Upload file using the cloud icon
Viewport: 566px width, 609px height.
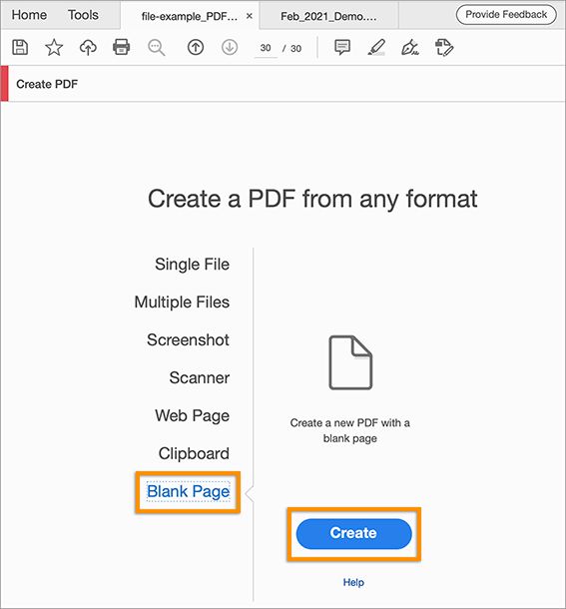pos(88,47)
